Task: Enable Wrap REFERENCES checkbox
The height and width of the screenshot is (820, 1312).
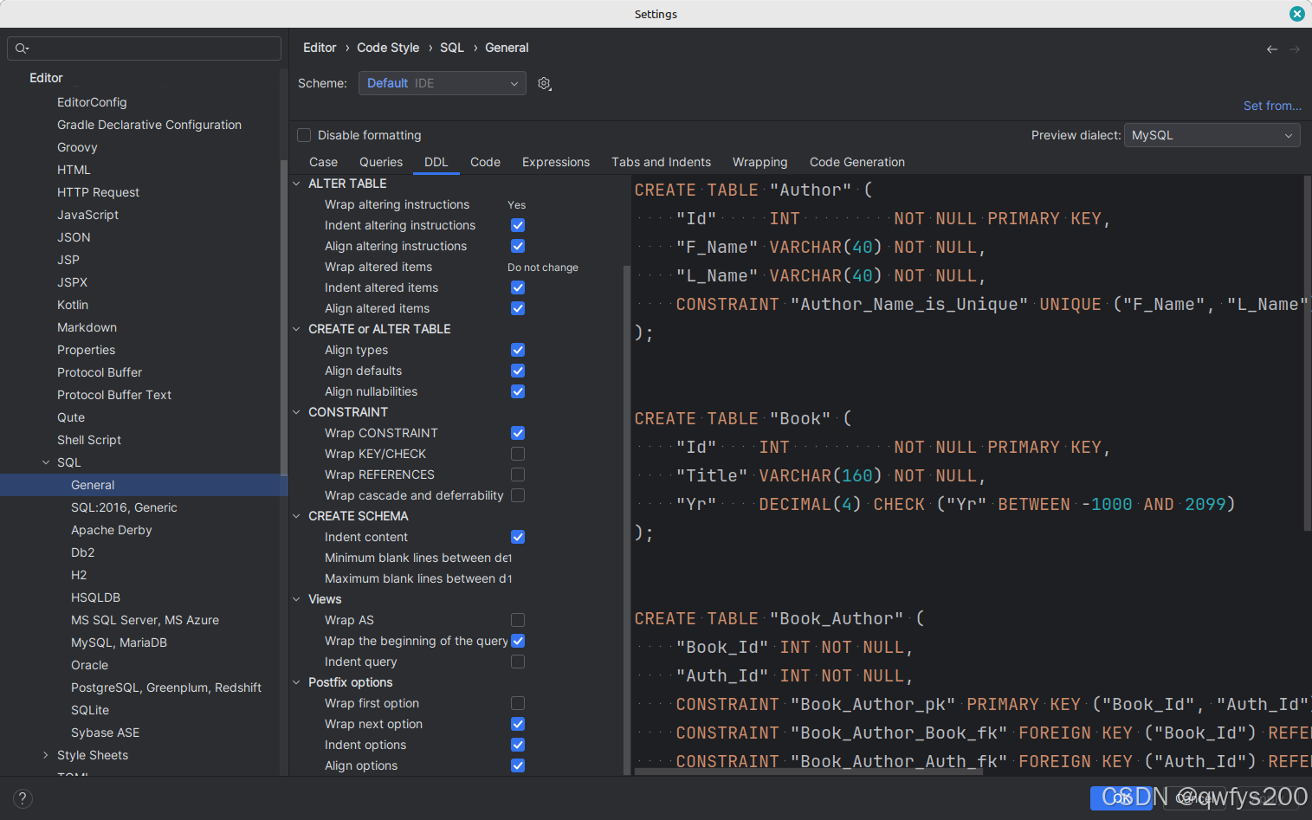Action: (518, 475)
